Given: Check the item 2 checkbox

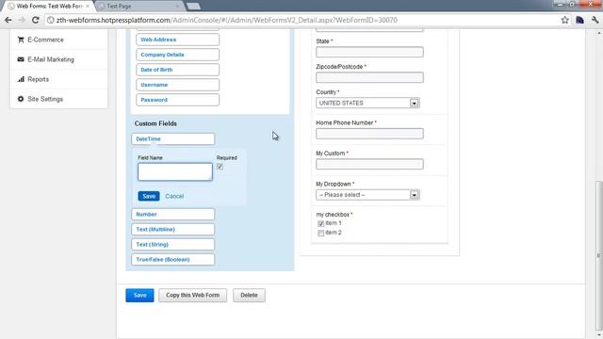Looking at the screenshot, I should (x=320, y=233).
